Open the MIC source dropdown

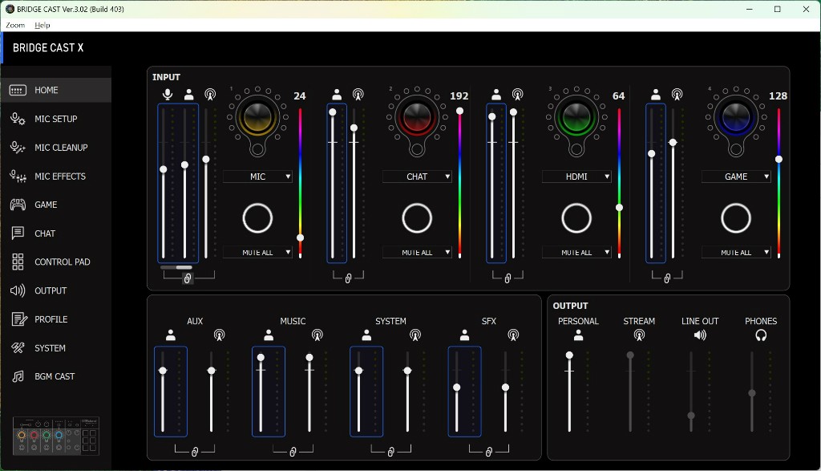(x=257, y=177)
